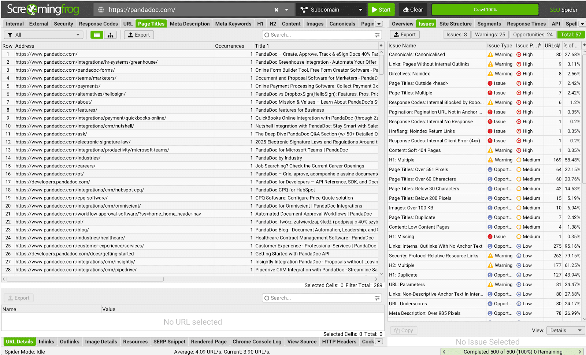Click issue icon for H1: Missing row
586x355 pixels.
pyautogui.click(x=490, y=236)
